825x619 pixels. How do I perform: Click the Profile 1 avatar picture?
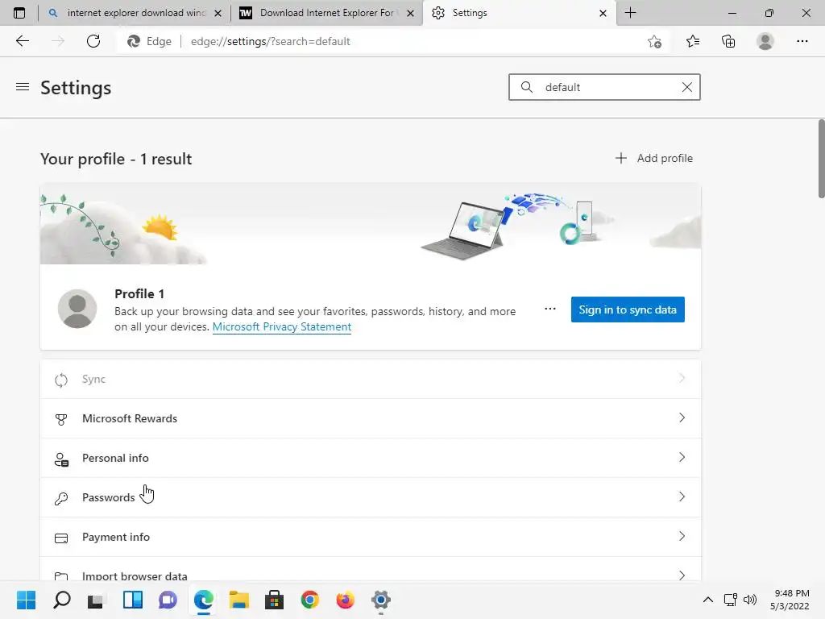[x=77, y=309]
